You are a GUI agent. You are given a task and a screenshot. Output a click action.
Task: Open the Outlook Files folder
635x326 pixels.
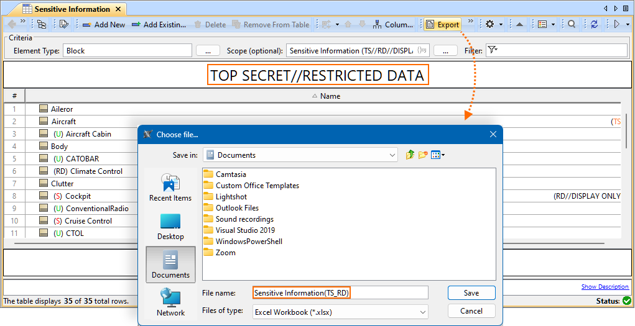pyautogui.click(x=231, y=208)
